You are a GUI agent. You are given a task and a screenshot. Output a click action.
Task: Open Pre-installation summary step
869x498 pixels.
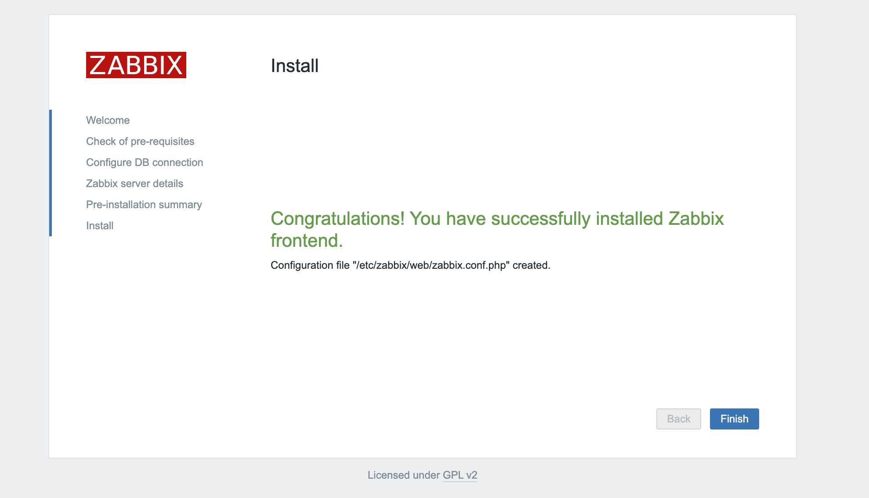coord(144,205)
